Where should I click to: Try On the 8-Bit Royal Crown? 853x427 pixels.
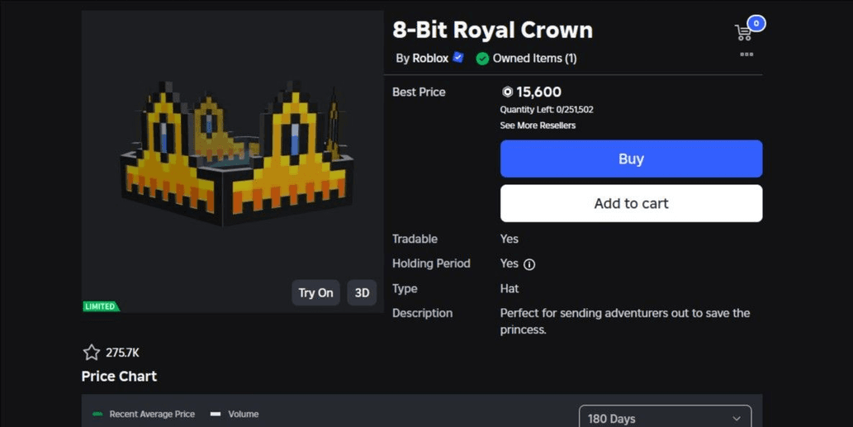point(315,292)
